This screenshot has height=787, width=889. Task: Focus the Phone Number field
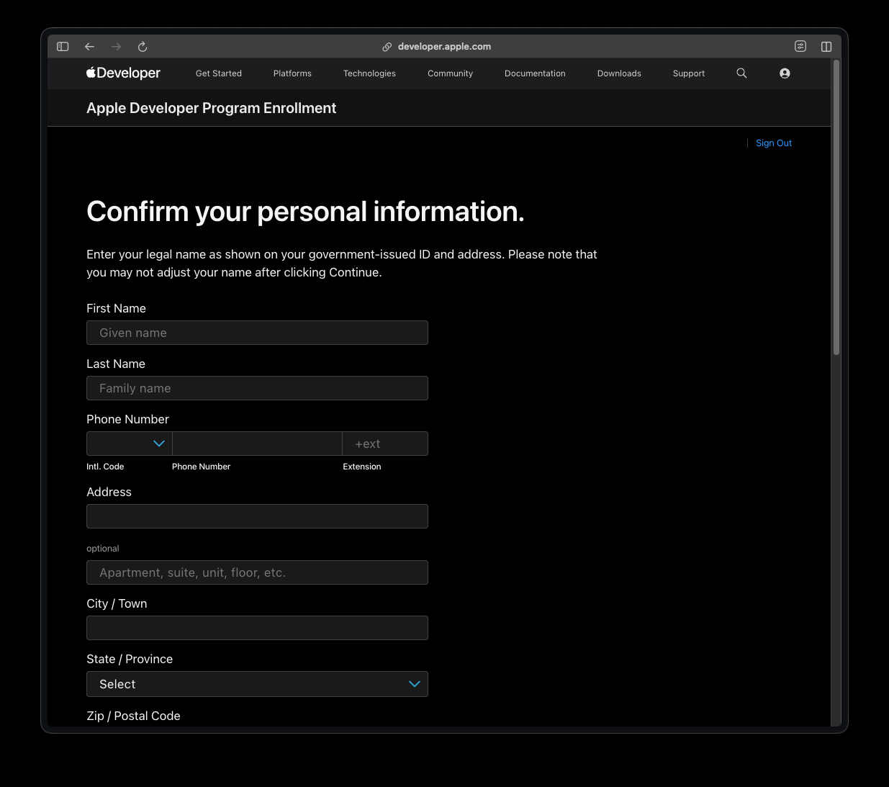[x=257, y=444]
